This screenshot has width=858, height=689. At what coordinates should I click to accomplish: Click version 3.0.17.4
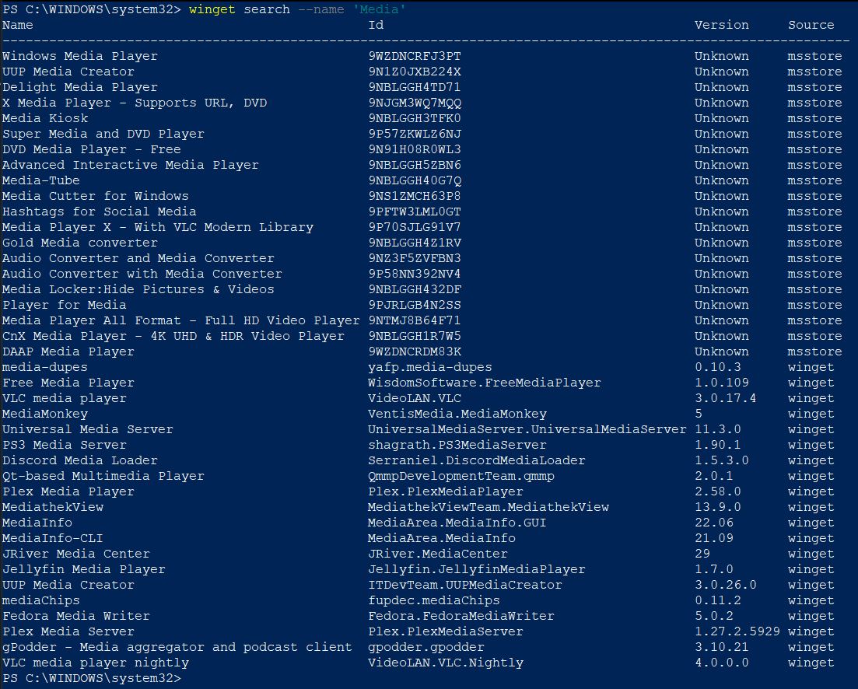tap(726, 399)
